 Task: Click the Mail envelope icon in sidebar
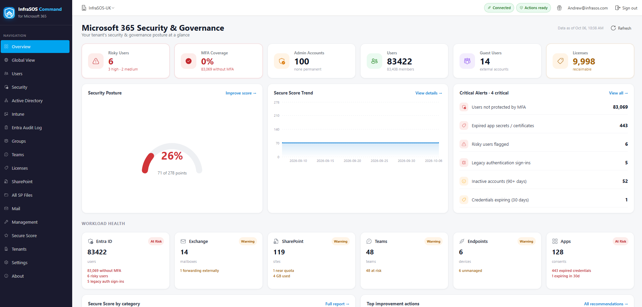[6, 208]
